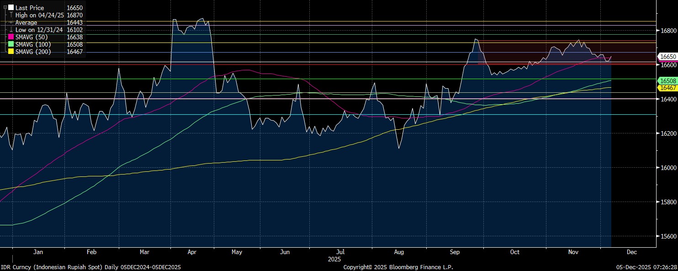678x271 pixels.
Task: Click the yellow 16467 axis price tag
Action: pyautogui.click(x=668, y=88)
